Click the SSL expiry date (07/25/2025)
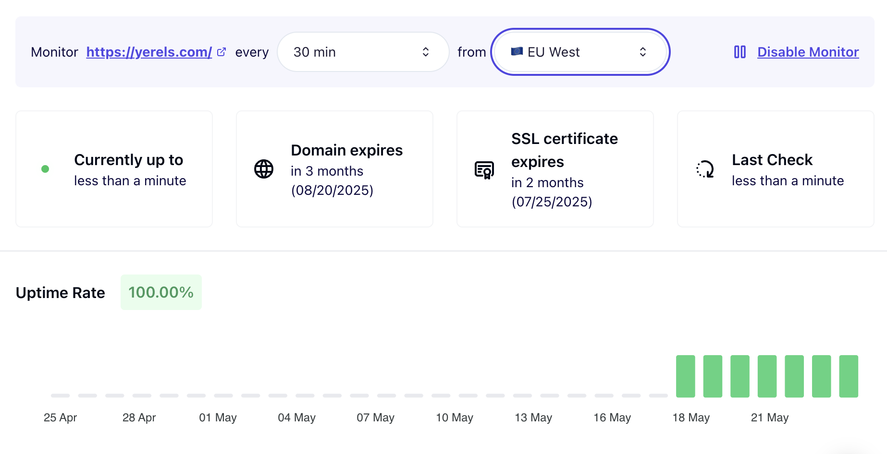887x454 pixels. [552, 202]
